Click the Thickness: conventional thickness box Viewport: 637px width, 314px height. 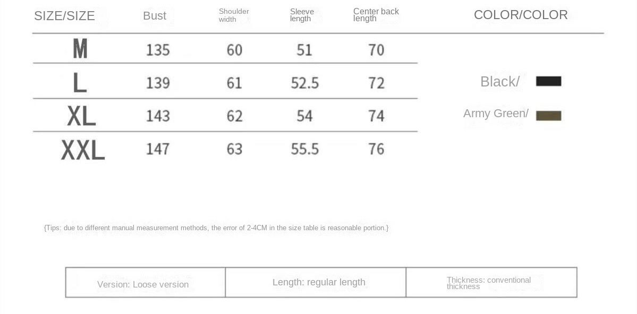click(x=491, y=282)
